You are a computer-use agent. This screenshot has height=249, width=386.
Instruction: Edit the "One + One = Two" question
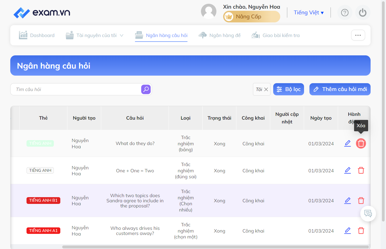348,170
